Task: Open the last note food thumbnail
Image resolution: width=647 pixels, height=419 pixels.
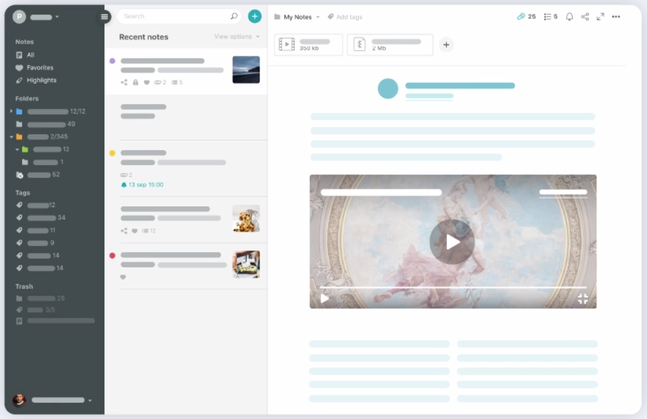Action: [246, 265]
